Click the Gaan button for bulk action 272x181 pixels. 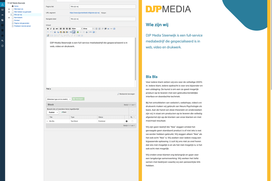(64, 112)
